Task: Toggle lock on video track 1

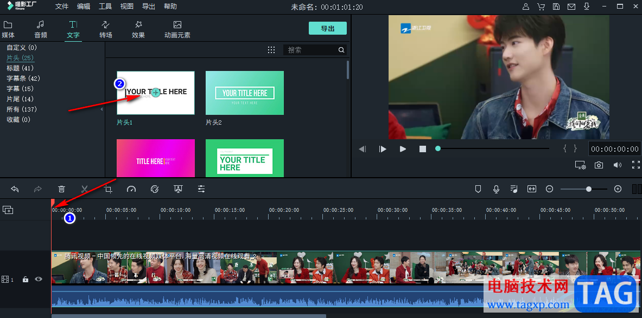Action: point(26,280)
